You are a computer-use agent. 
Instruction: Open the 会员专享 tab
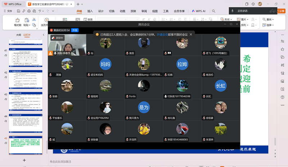coord(179,11)
